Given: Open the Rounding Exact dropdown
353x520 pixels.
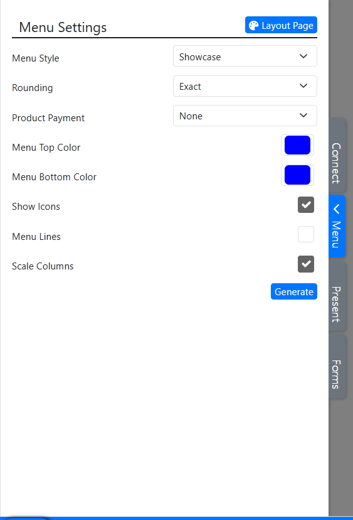Looking at the screenshot, I should pos(245,86).
